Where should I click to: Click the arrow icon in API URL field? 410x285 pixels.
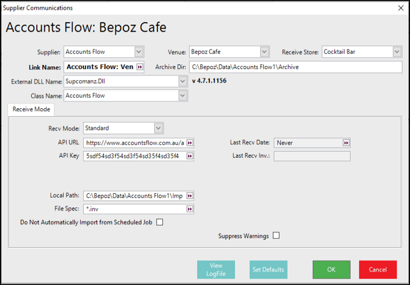tap(190, 143)
